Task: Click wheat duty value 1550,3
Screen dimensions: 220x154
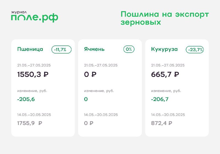Action: (x=29, y=74)
